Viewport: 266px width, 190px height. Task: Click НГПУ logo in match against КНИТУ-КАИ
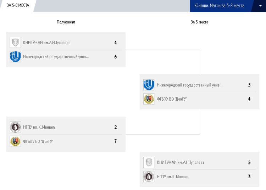(x=149, y=177)
